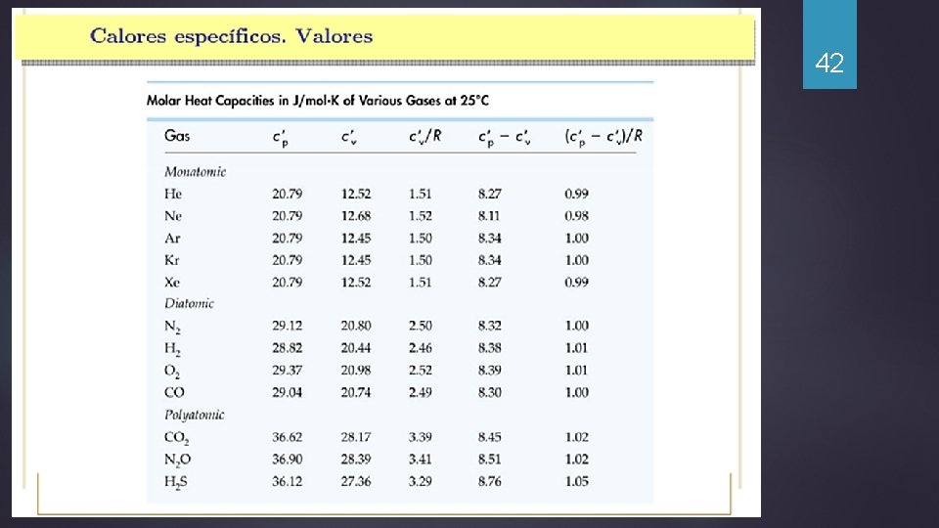Click the "(c'p − c'v)/R" column header
939x528 pixels.
point(604,137)
